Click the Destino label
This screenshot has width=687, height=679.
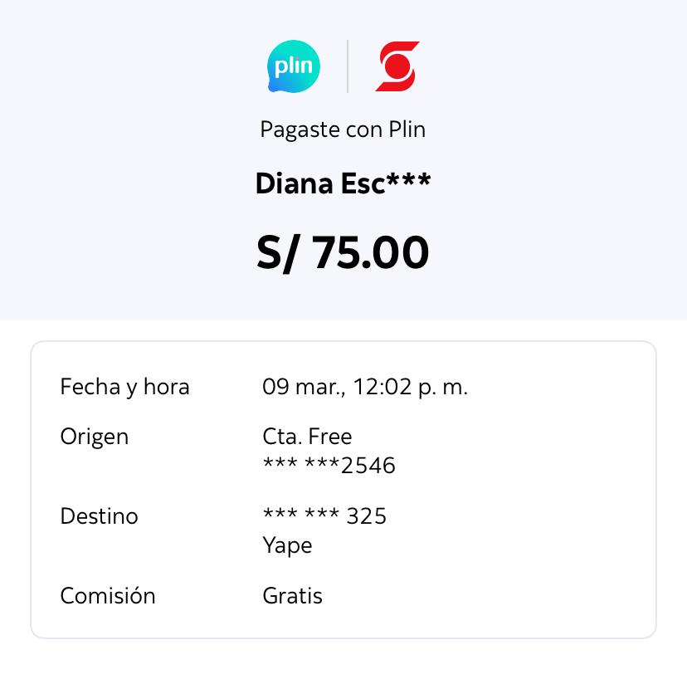click(x=99, y=516)
